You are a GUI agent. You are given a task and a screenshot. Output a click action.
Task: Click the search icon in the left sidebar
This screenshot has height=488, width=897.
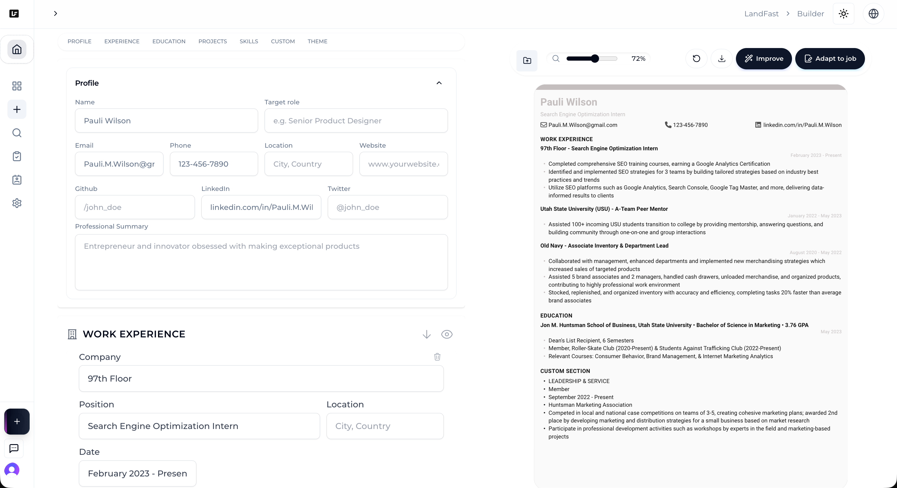coord(17,133)
